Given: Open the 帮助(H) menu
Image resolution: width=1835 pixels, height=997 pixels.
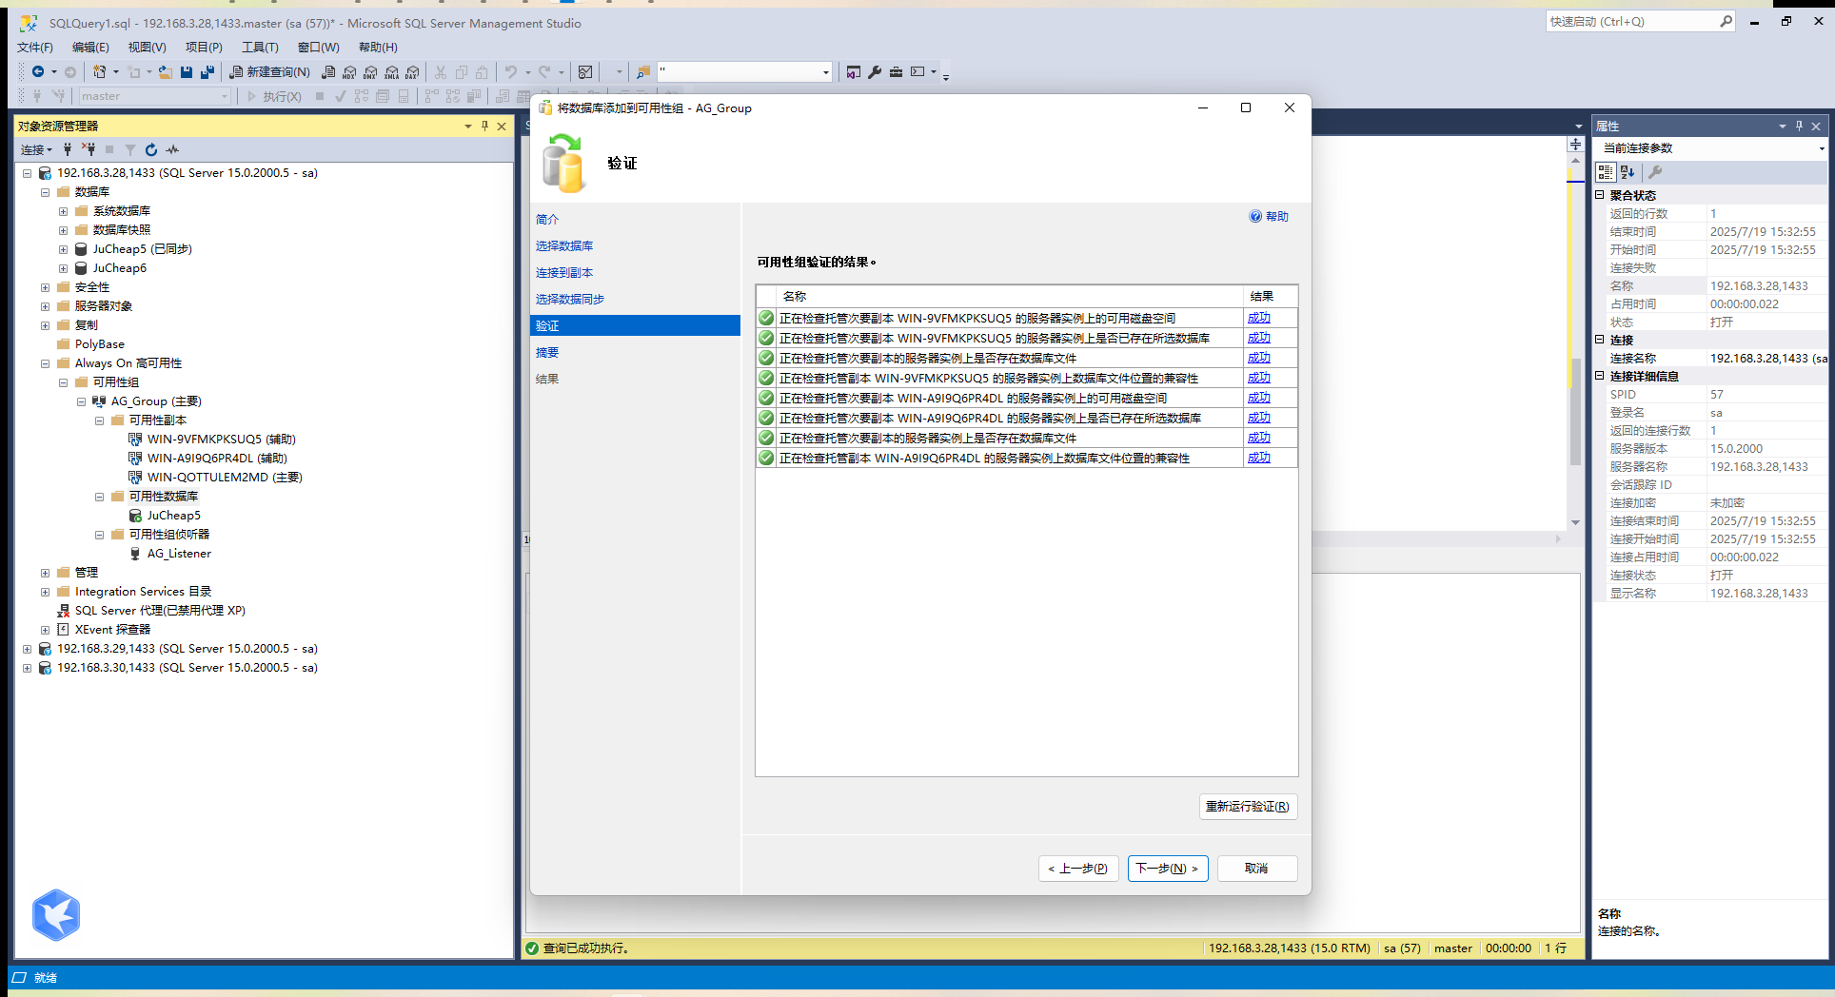Looking at the screenshot, I should point(378,47).
